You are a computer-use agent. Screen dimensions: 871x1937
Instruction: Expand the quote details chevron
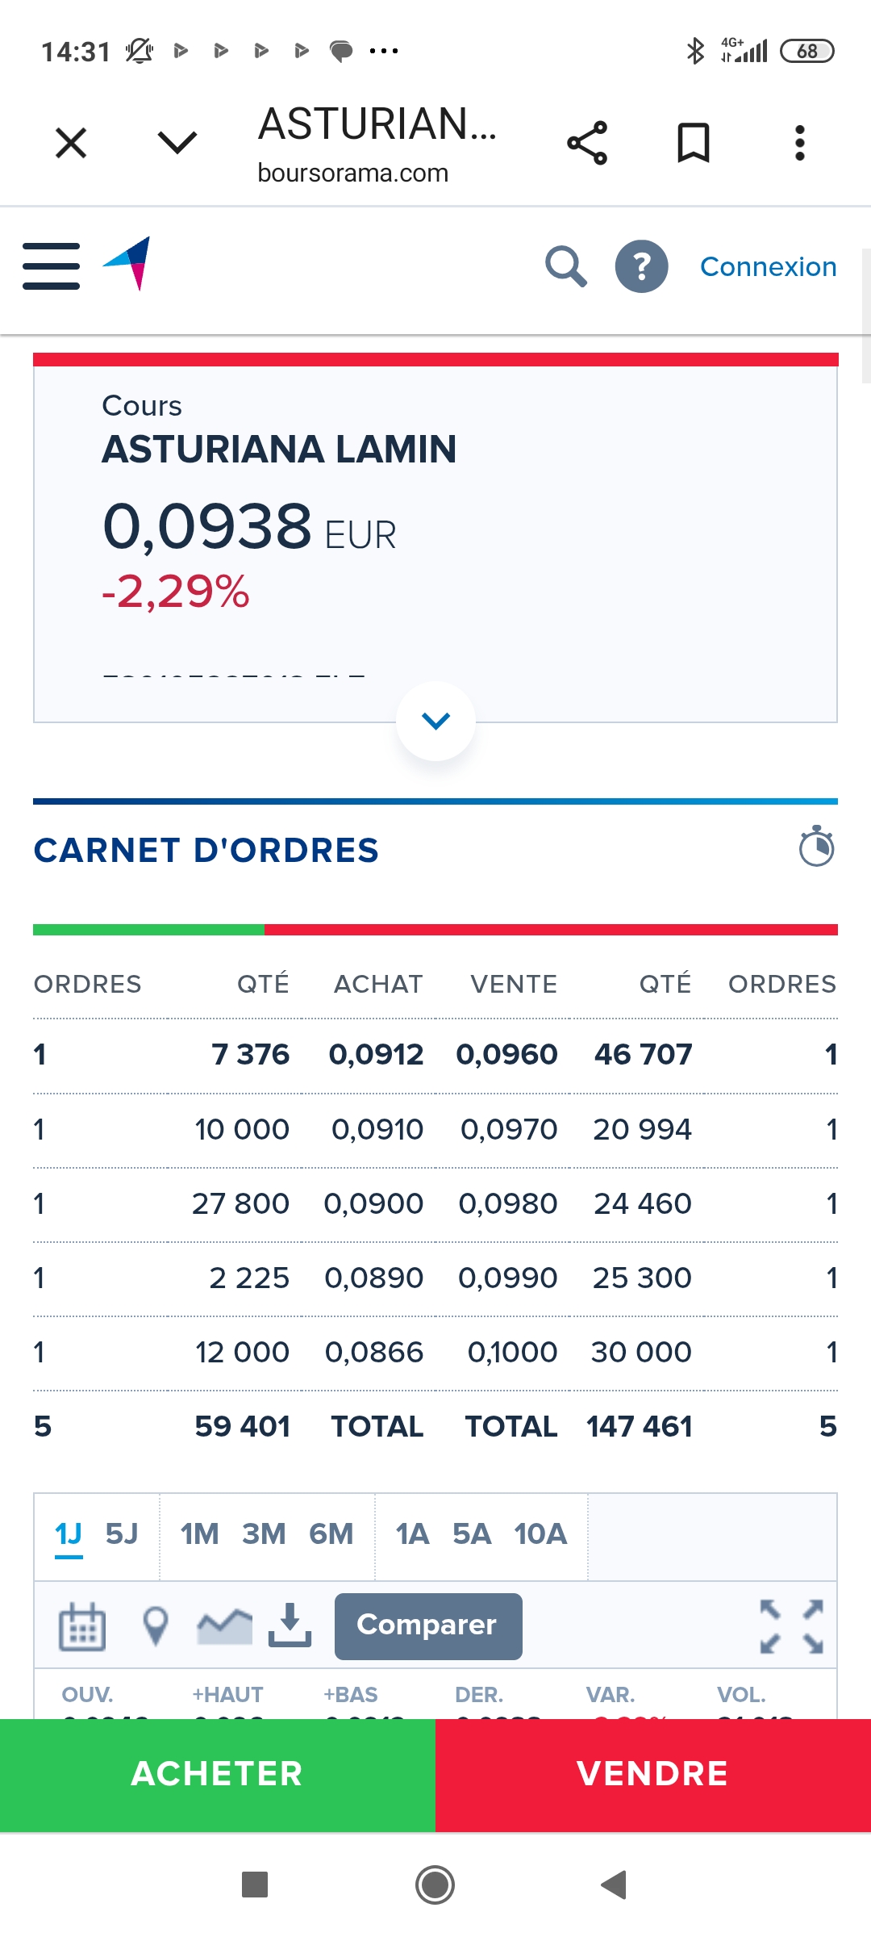435,721
